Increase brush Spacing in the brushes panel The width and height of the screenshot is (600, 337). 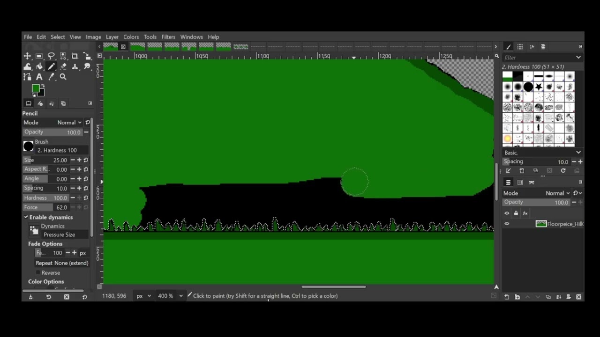(x=580, y=162)
